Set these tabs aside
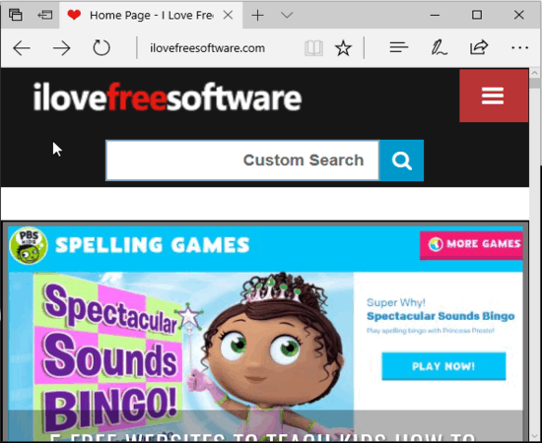This screenshot has height=443, width=542. point(45,15)
